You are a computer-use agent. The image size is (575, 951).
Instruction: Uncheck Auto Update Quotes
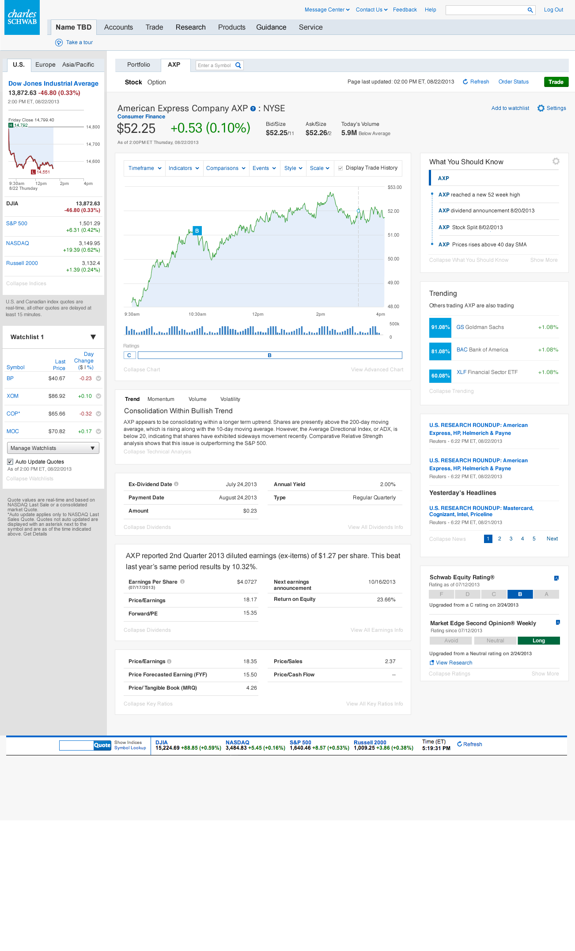pyautogui.click(x=10, y=462)
